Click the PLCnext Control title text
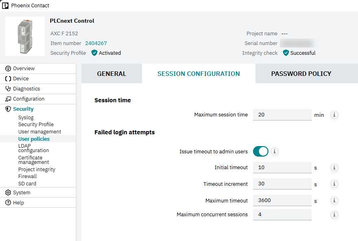 tap(72, 21)
